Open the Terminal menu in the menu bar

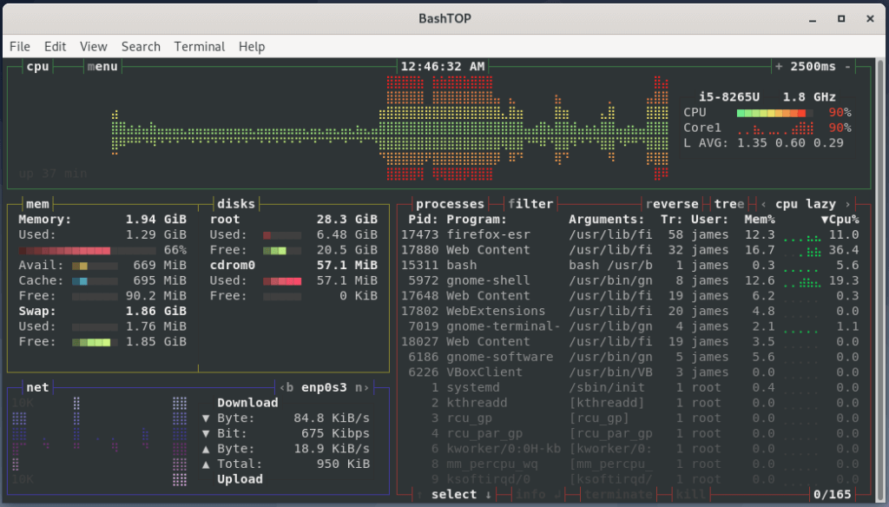(x=199, y=46)
